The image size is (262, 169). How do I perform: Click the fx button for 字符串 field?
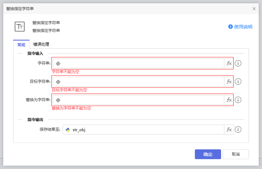coord(229,64)
